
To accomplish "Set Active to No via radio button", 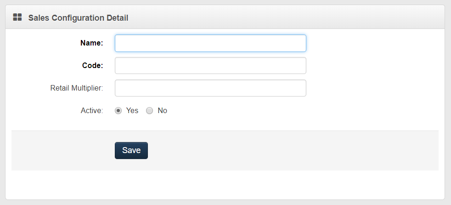I will point(149,111).
